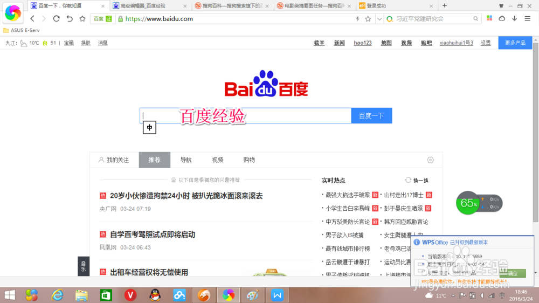
Task: Open hot topic 小学生告白李易峰
Action: pos(348,209)
